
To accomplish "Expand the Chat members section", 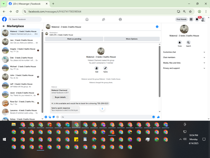I will click(184, 57).
